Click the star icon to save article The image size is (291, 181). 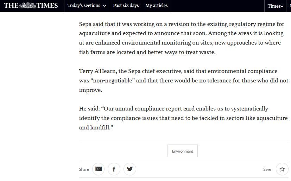[x=282, y=169]
